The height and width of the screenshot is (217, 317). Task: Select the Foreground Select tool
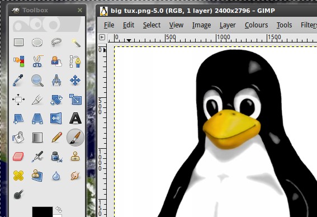pyautogui.click(x=56, y=62)
